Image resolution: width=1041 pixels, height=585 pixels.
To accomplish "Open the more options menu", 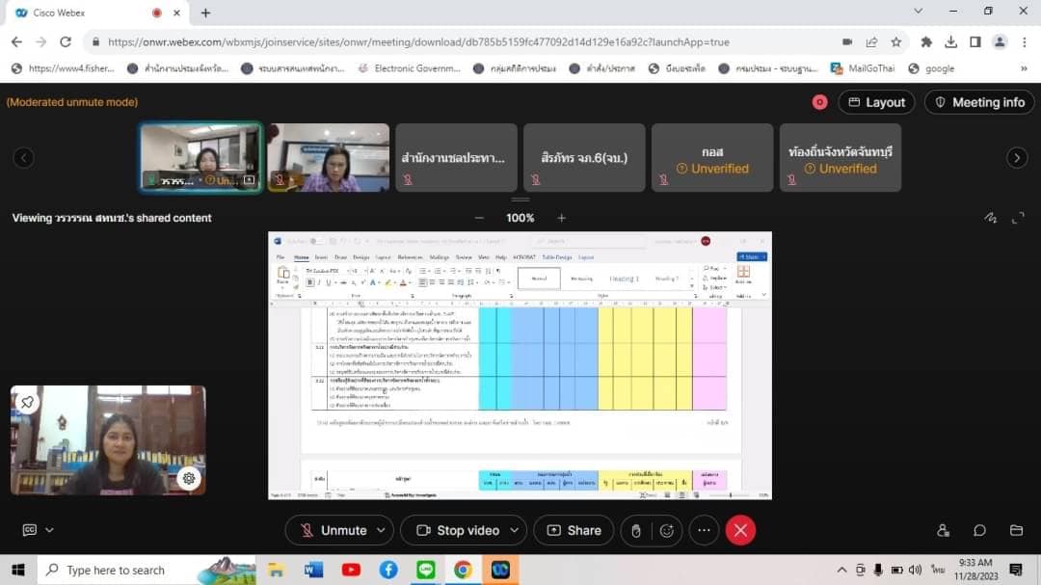I will (704, 531).
